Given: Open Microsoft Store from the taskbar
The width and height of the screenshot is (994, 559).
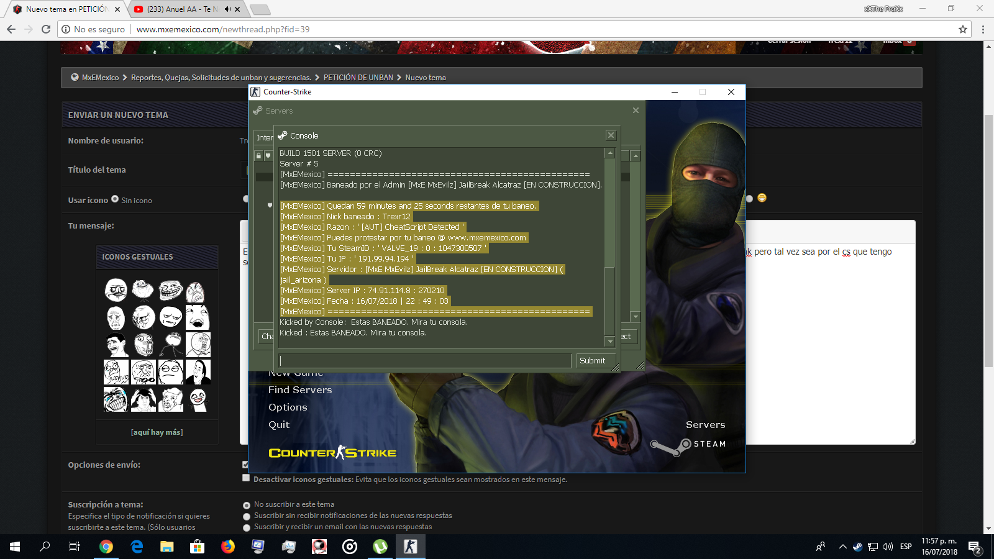Looking at the screenshot, I should coord(197,547).
